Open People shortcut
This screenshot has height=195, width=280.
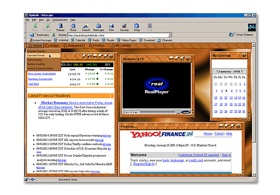pyautogui.click(x=108, y=41)
